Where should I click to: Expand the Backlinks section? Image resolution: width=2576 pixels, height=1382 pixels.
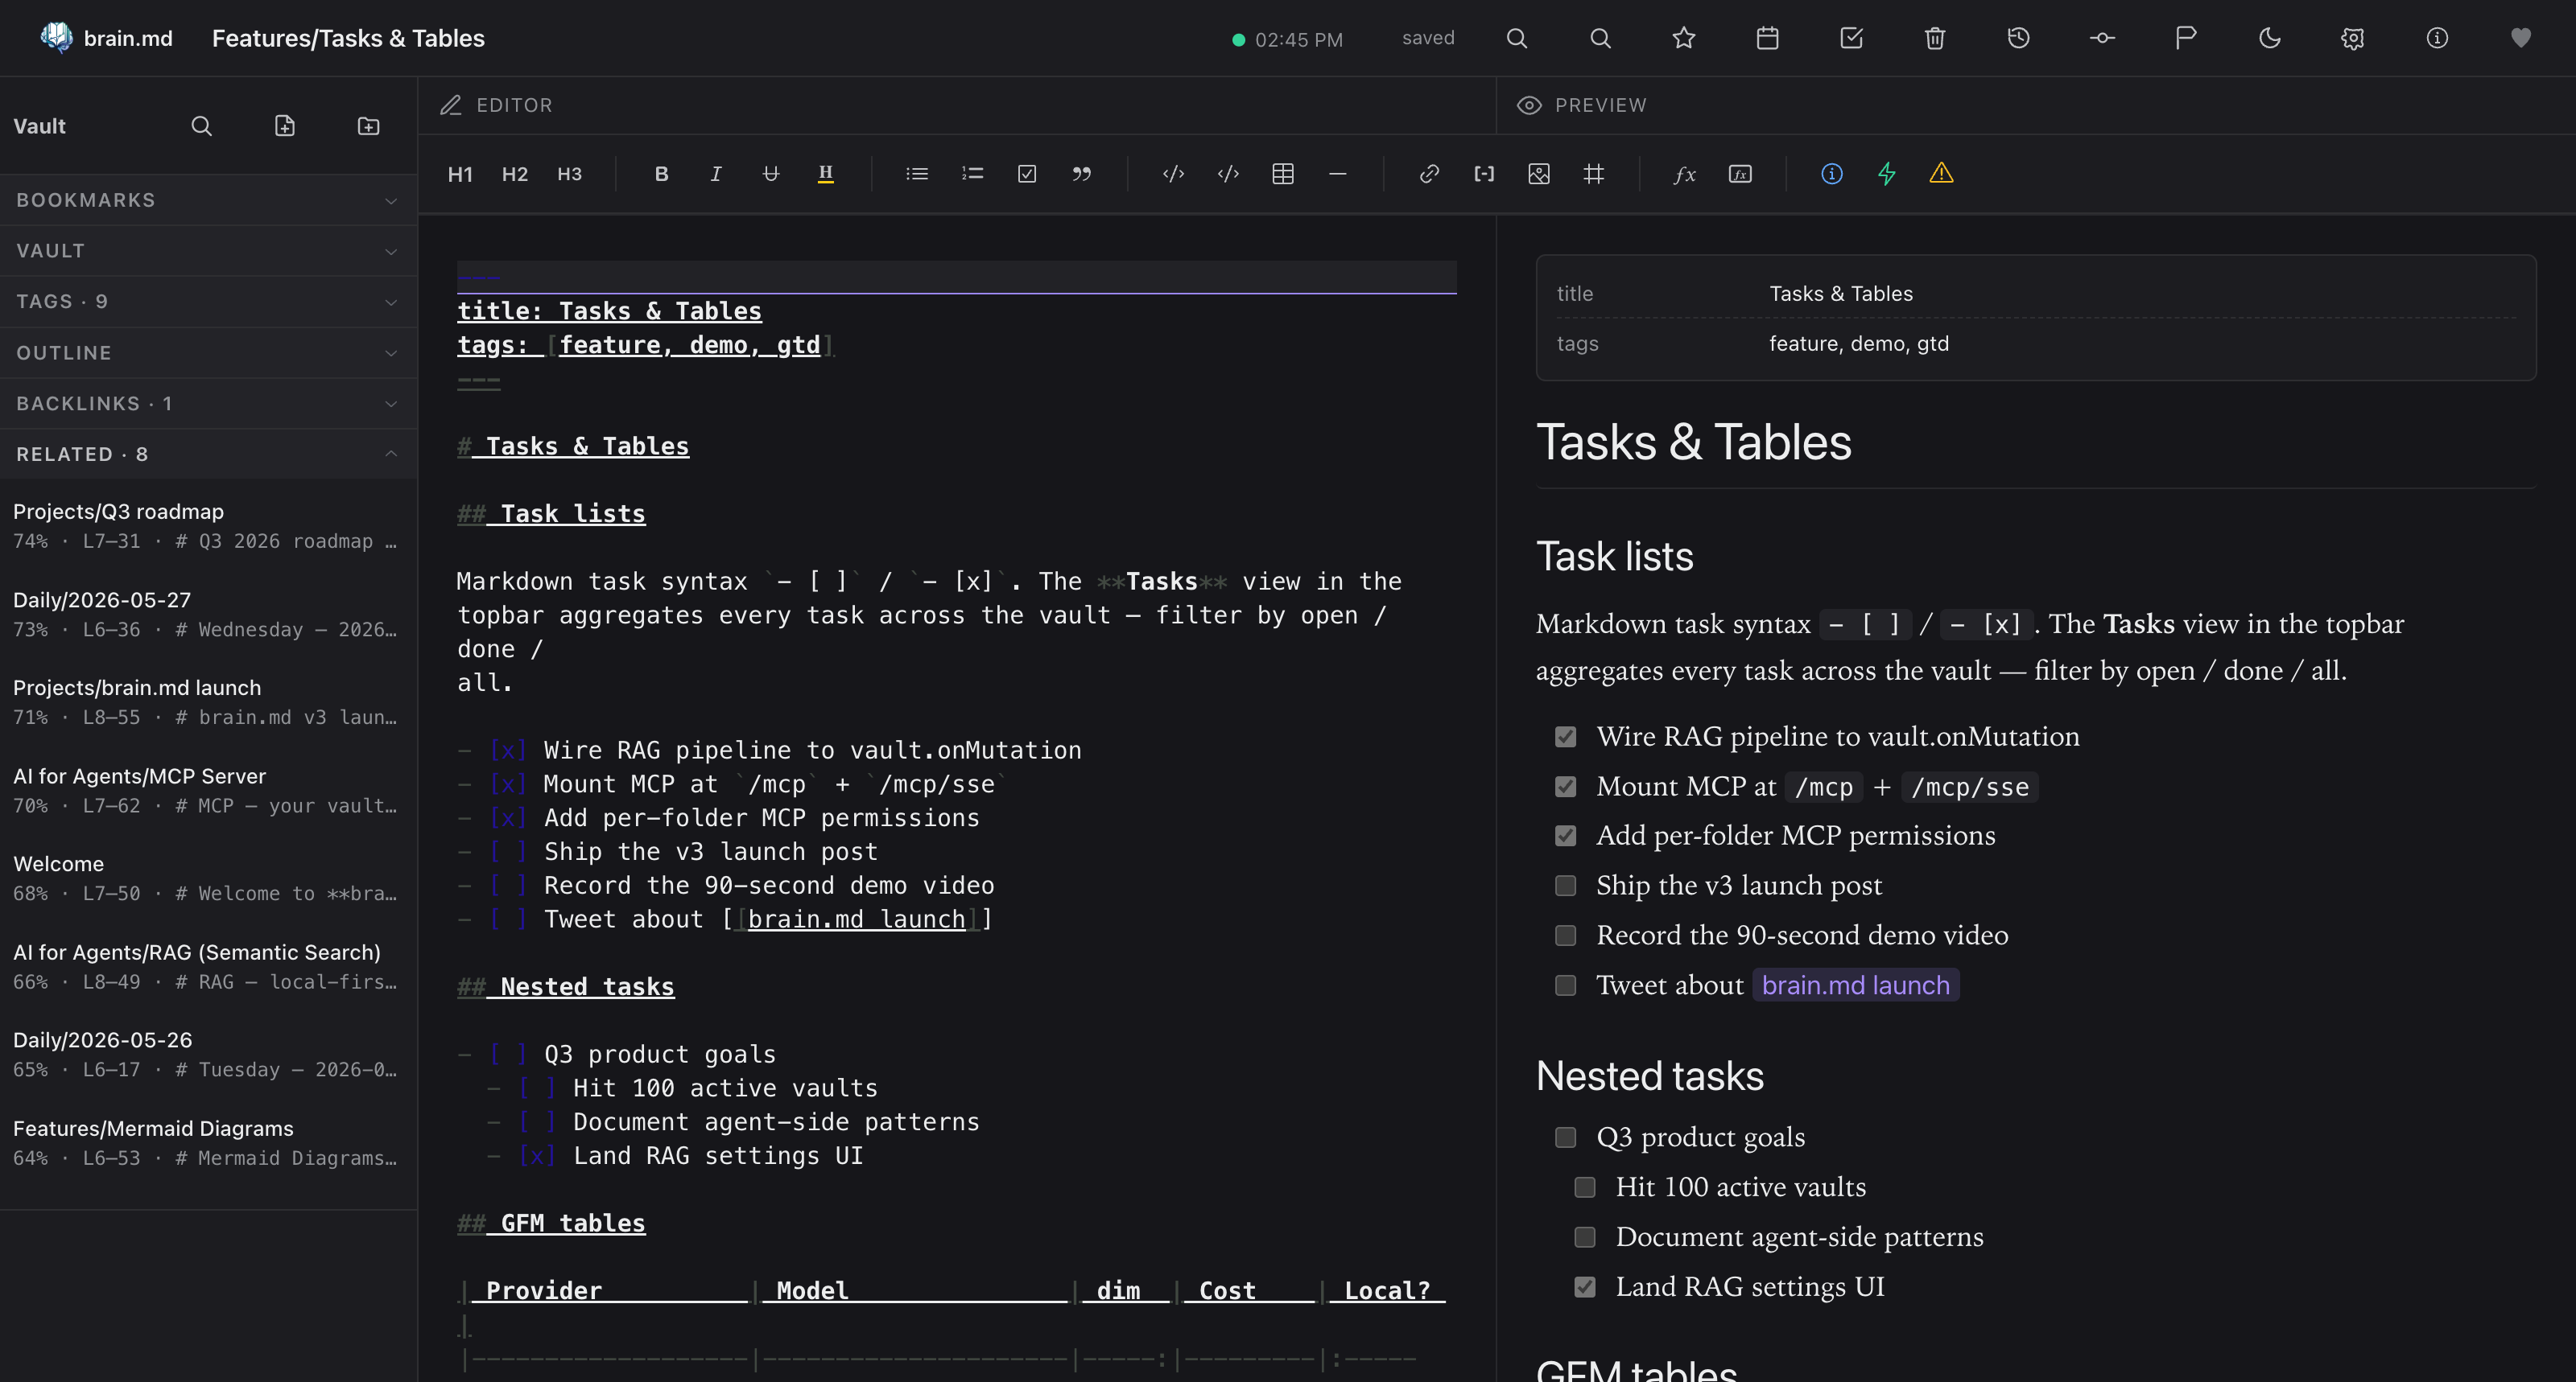[x=208, y=404]
